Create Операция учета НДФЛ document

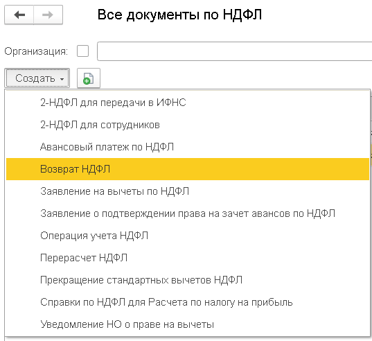188,236
